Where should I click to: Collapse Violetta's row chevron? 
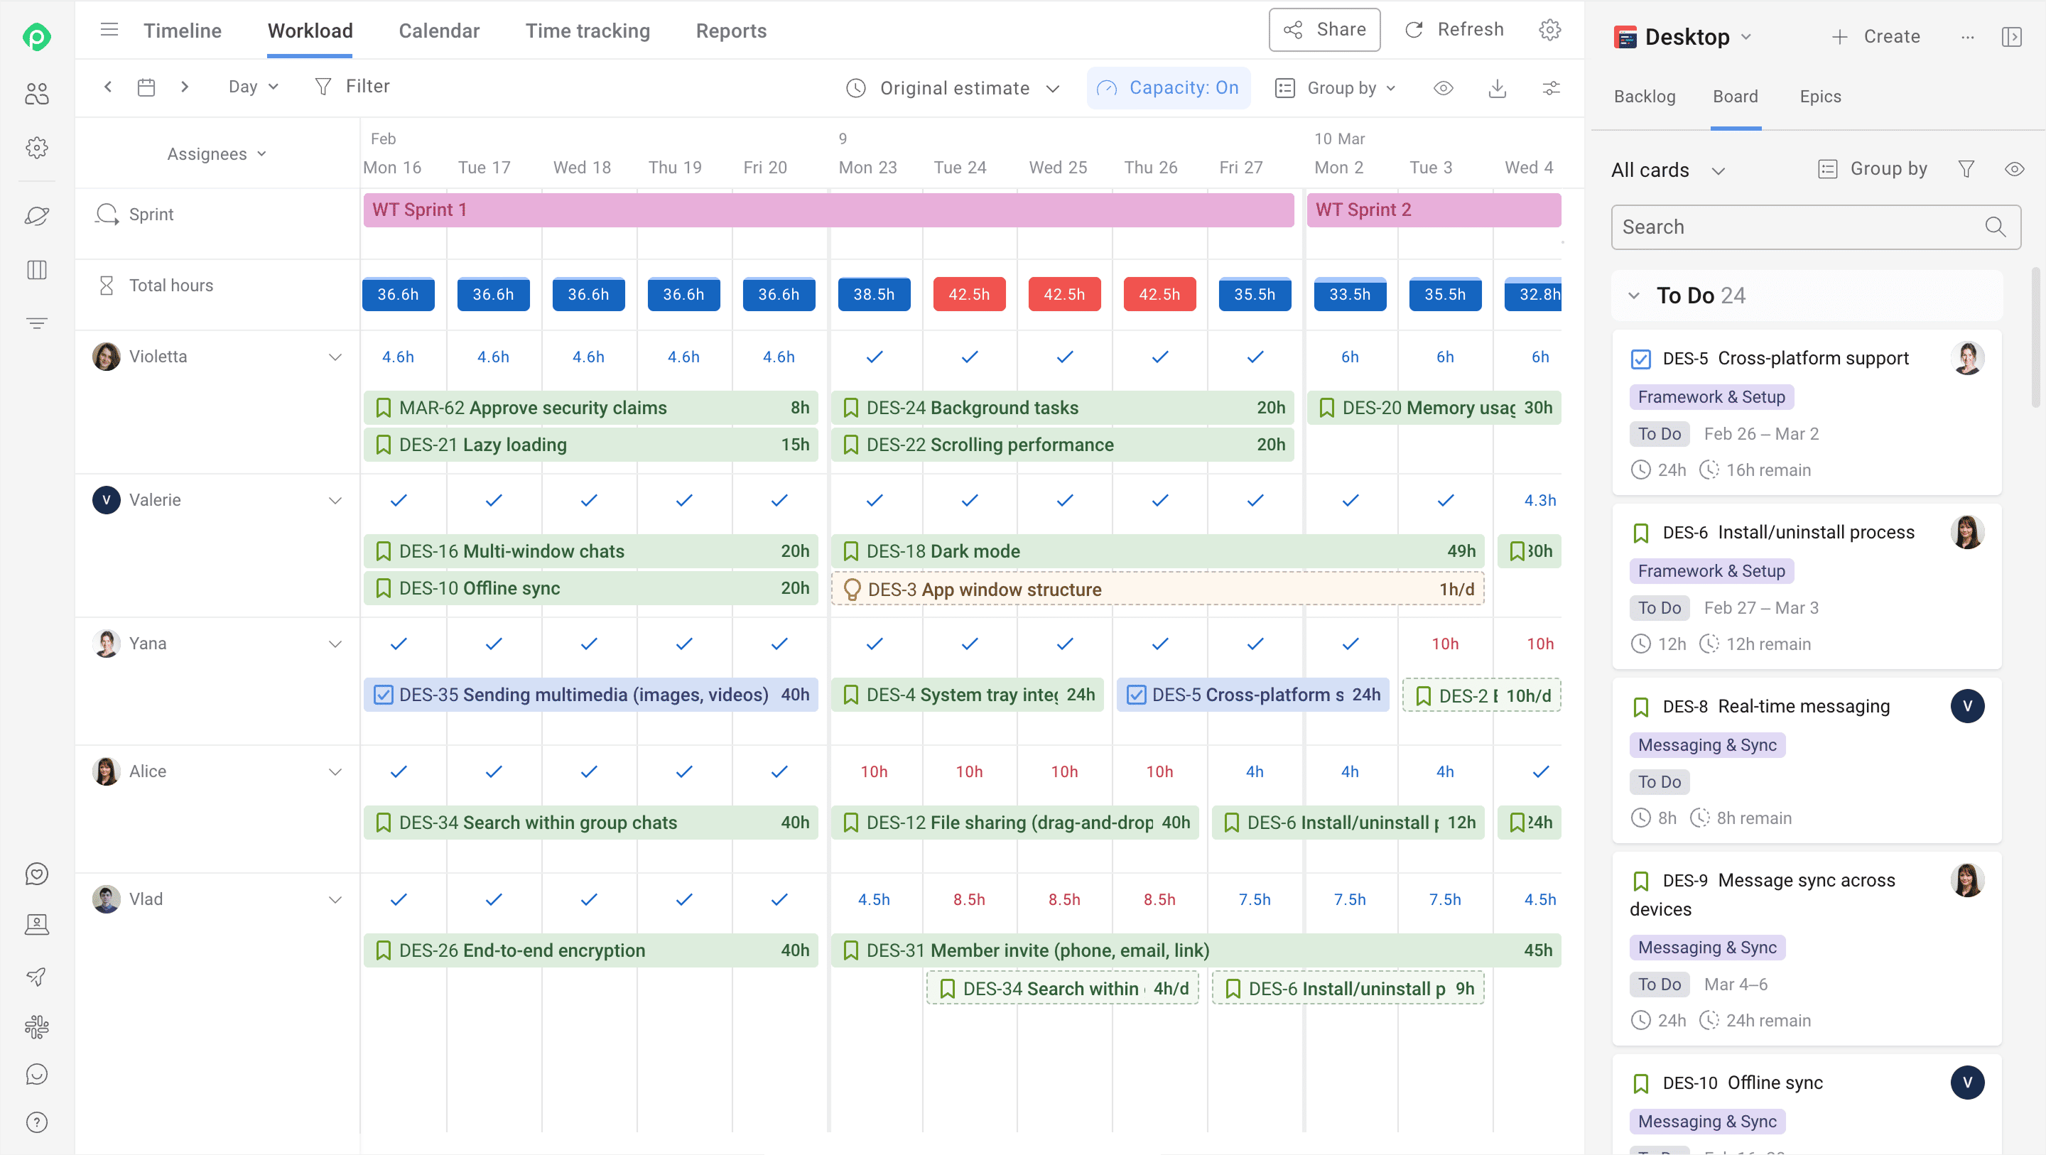pos(335,357)
